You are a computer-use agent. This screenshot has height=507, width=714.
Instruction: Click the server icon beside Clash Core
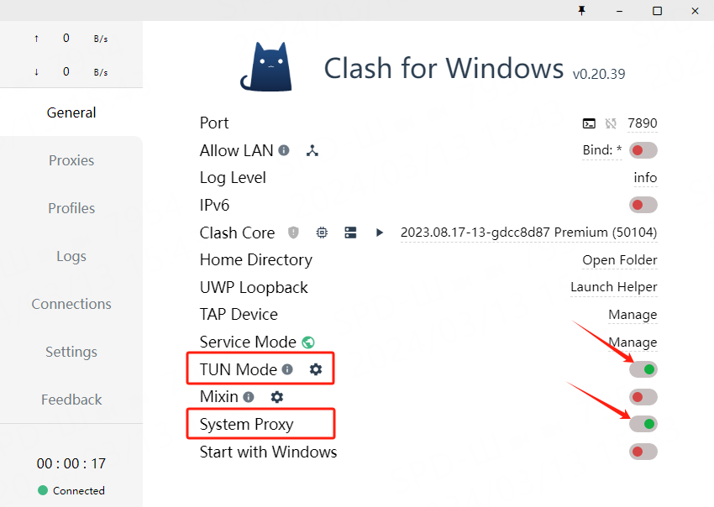(350, 233)
